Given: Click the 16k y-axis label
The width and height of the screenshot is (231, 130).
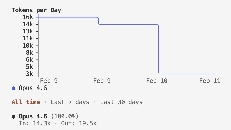Looking at the screenshot, I should 27,17.
